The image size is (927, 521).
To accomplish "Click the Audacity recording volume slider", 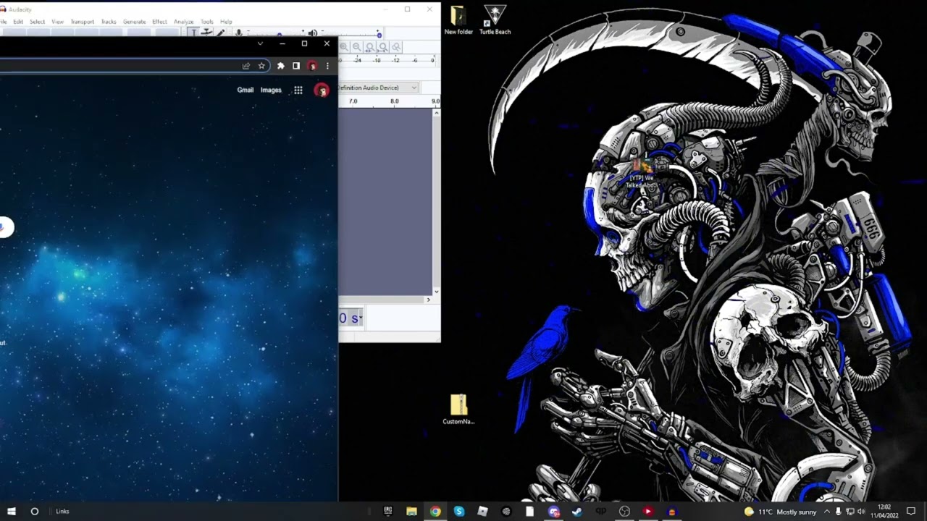I will (277, 33).
